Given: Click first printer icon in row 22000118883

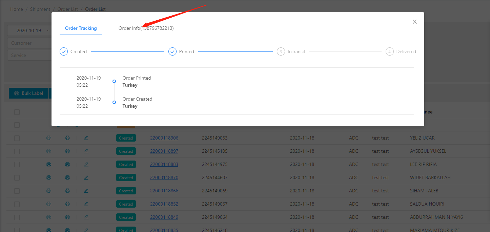Looking at the screenshot, I should (49, 164).
